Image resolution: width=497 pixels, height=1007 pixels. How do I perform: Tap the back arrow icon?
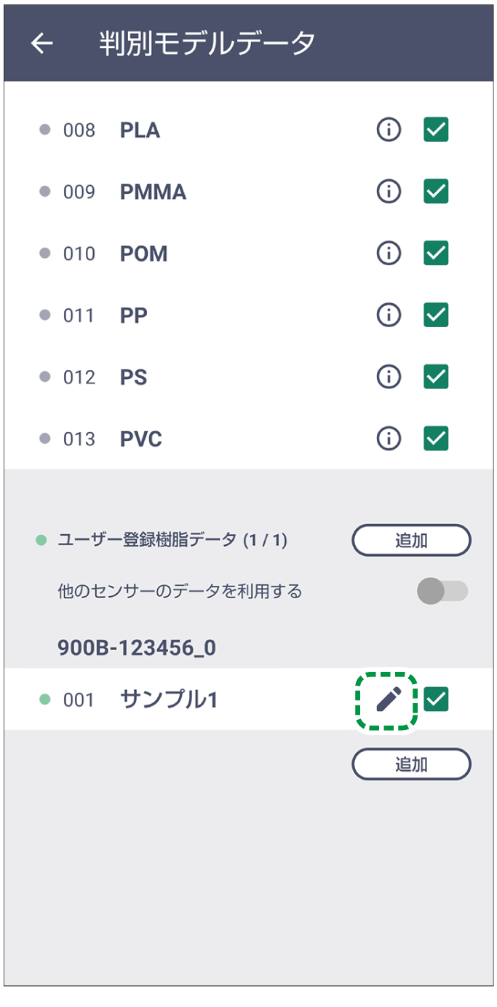click(x=42, y=44)
